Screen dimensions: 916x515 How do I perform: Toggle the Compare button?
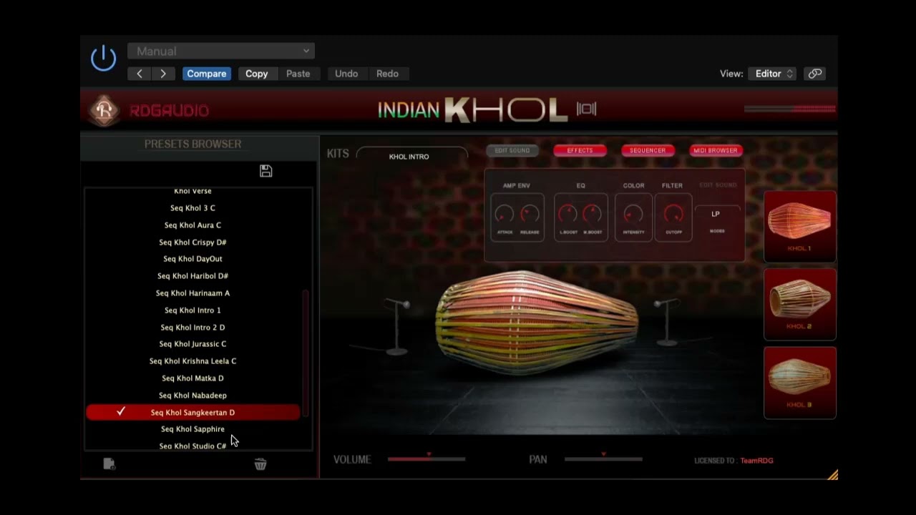pos(207,74)
